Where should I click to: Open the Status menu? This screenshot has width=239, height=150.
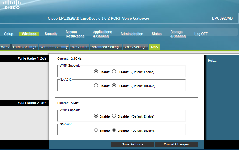click(157, 34)
